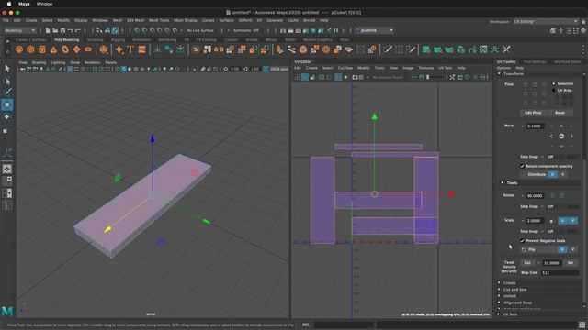Image resolution: width=588 pixels, height=330 pixels.
Task: Activate the Move tool in the toolbox
Action: click(x=7, y=104)
